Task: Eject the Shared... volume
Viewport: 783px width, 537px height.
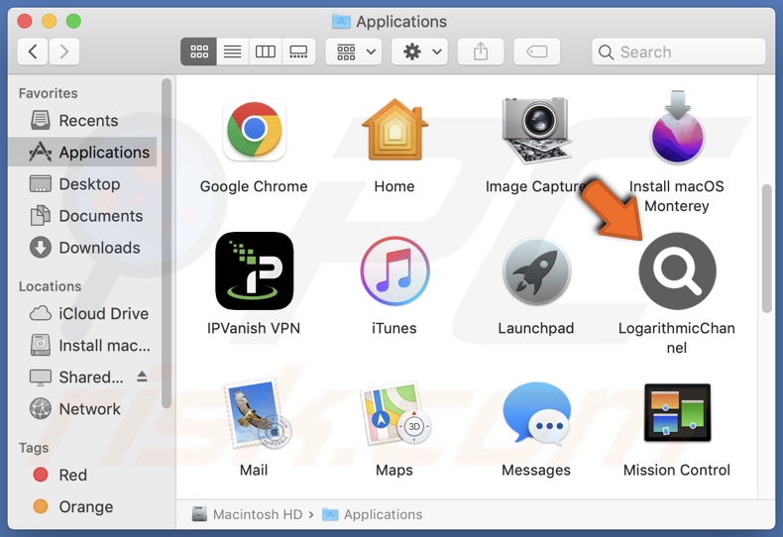Action: [142, 376]
